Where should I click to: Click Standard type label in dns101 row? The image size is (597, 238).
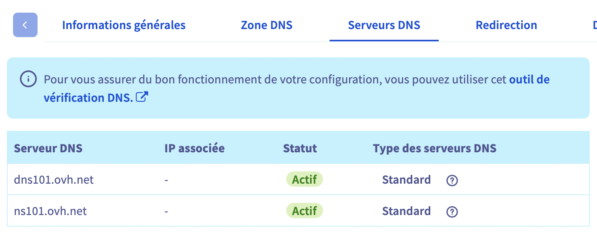406,179
